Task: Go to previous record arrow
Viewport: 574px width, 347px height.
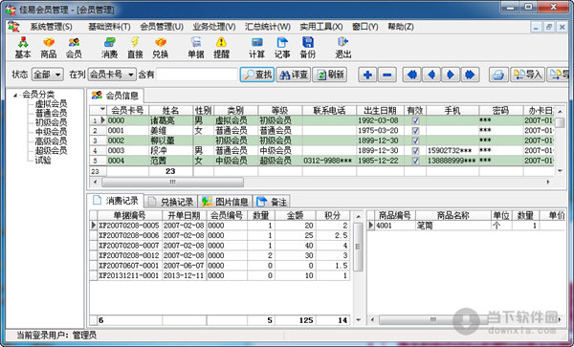Action: [x=431, y=75]
